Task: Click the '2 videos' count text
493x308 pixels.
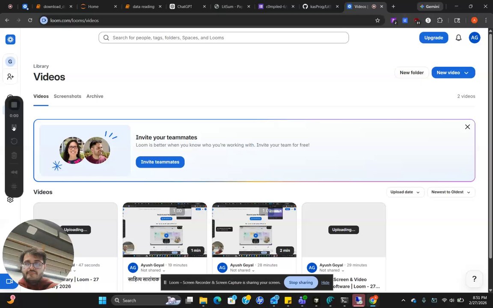Action: (466, 96)
